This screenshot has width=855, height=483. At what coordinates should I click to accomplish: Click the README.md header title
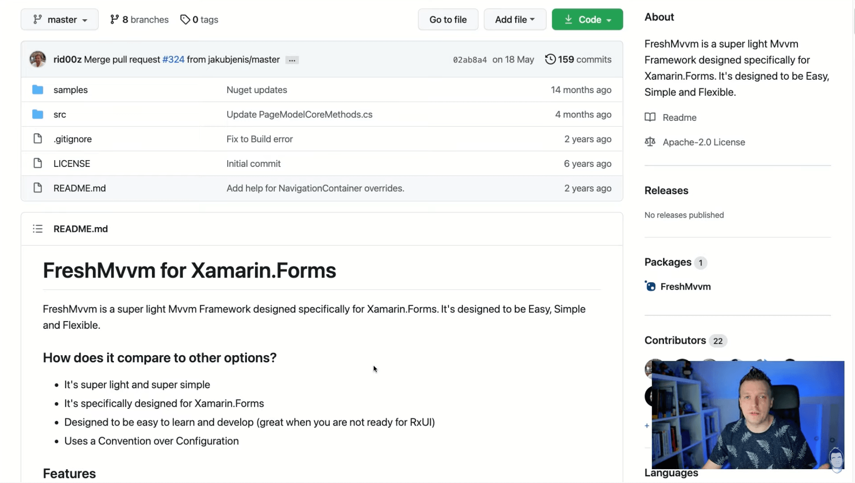(x=81, y=229)
